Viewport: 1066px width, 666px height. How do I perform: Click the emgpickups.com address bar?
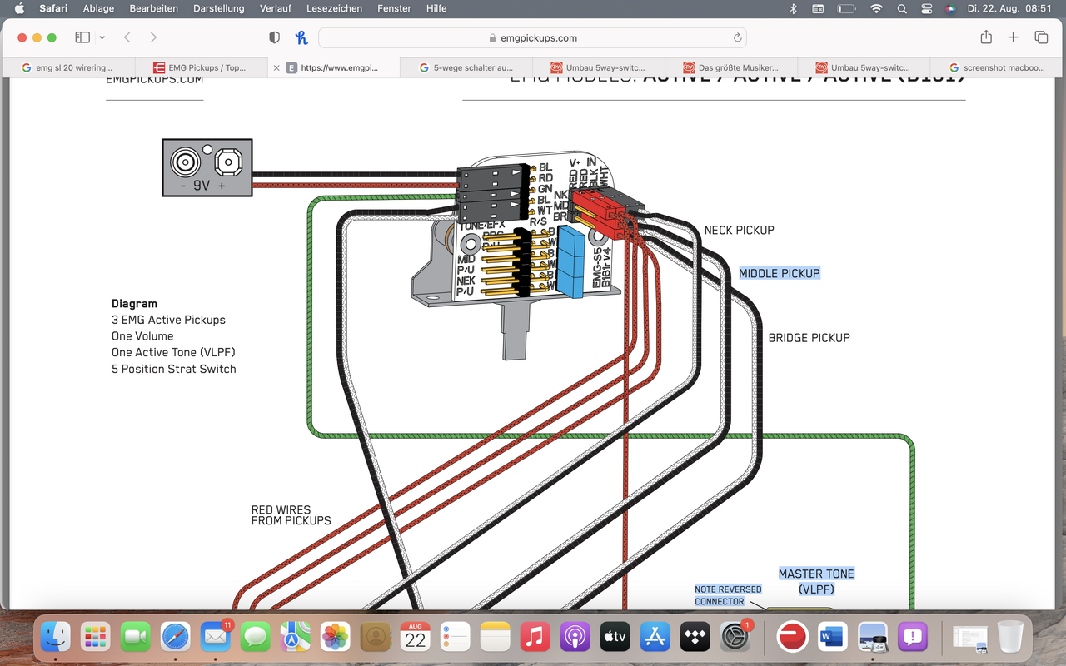tap(532, 37)
